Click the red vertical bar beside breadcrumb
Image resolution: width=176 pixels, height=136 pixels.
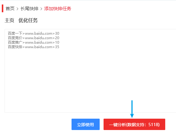[x=3, y=8]
